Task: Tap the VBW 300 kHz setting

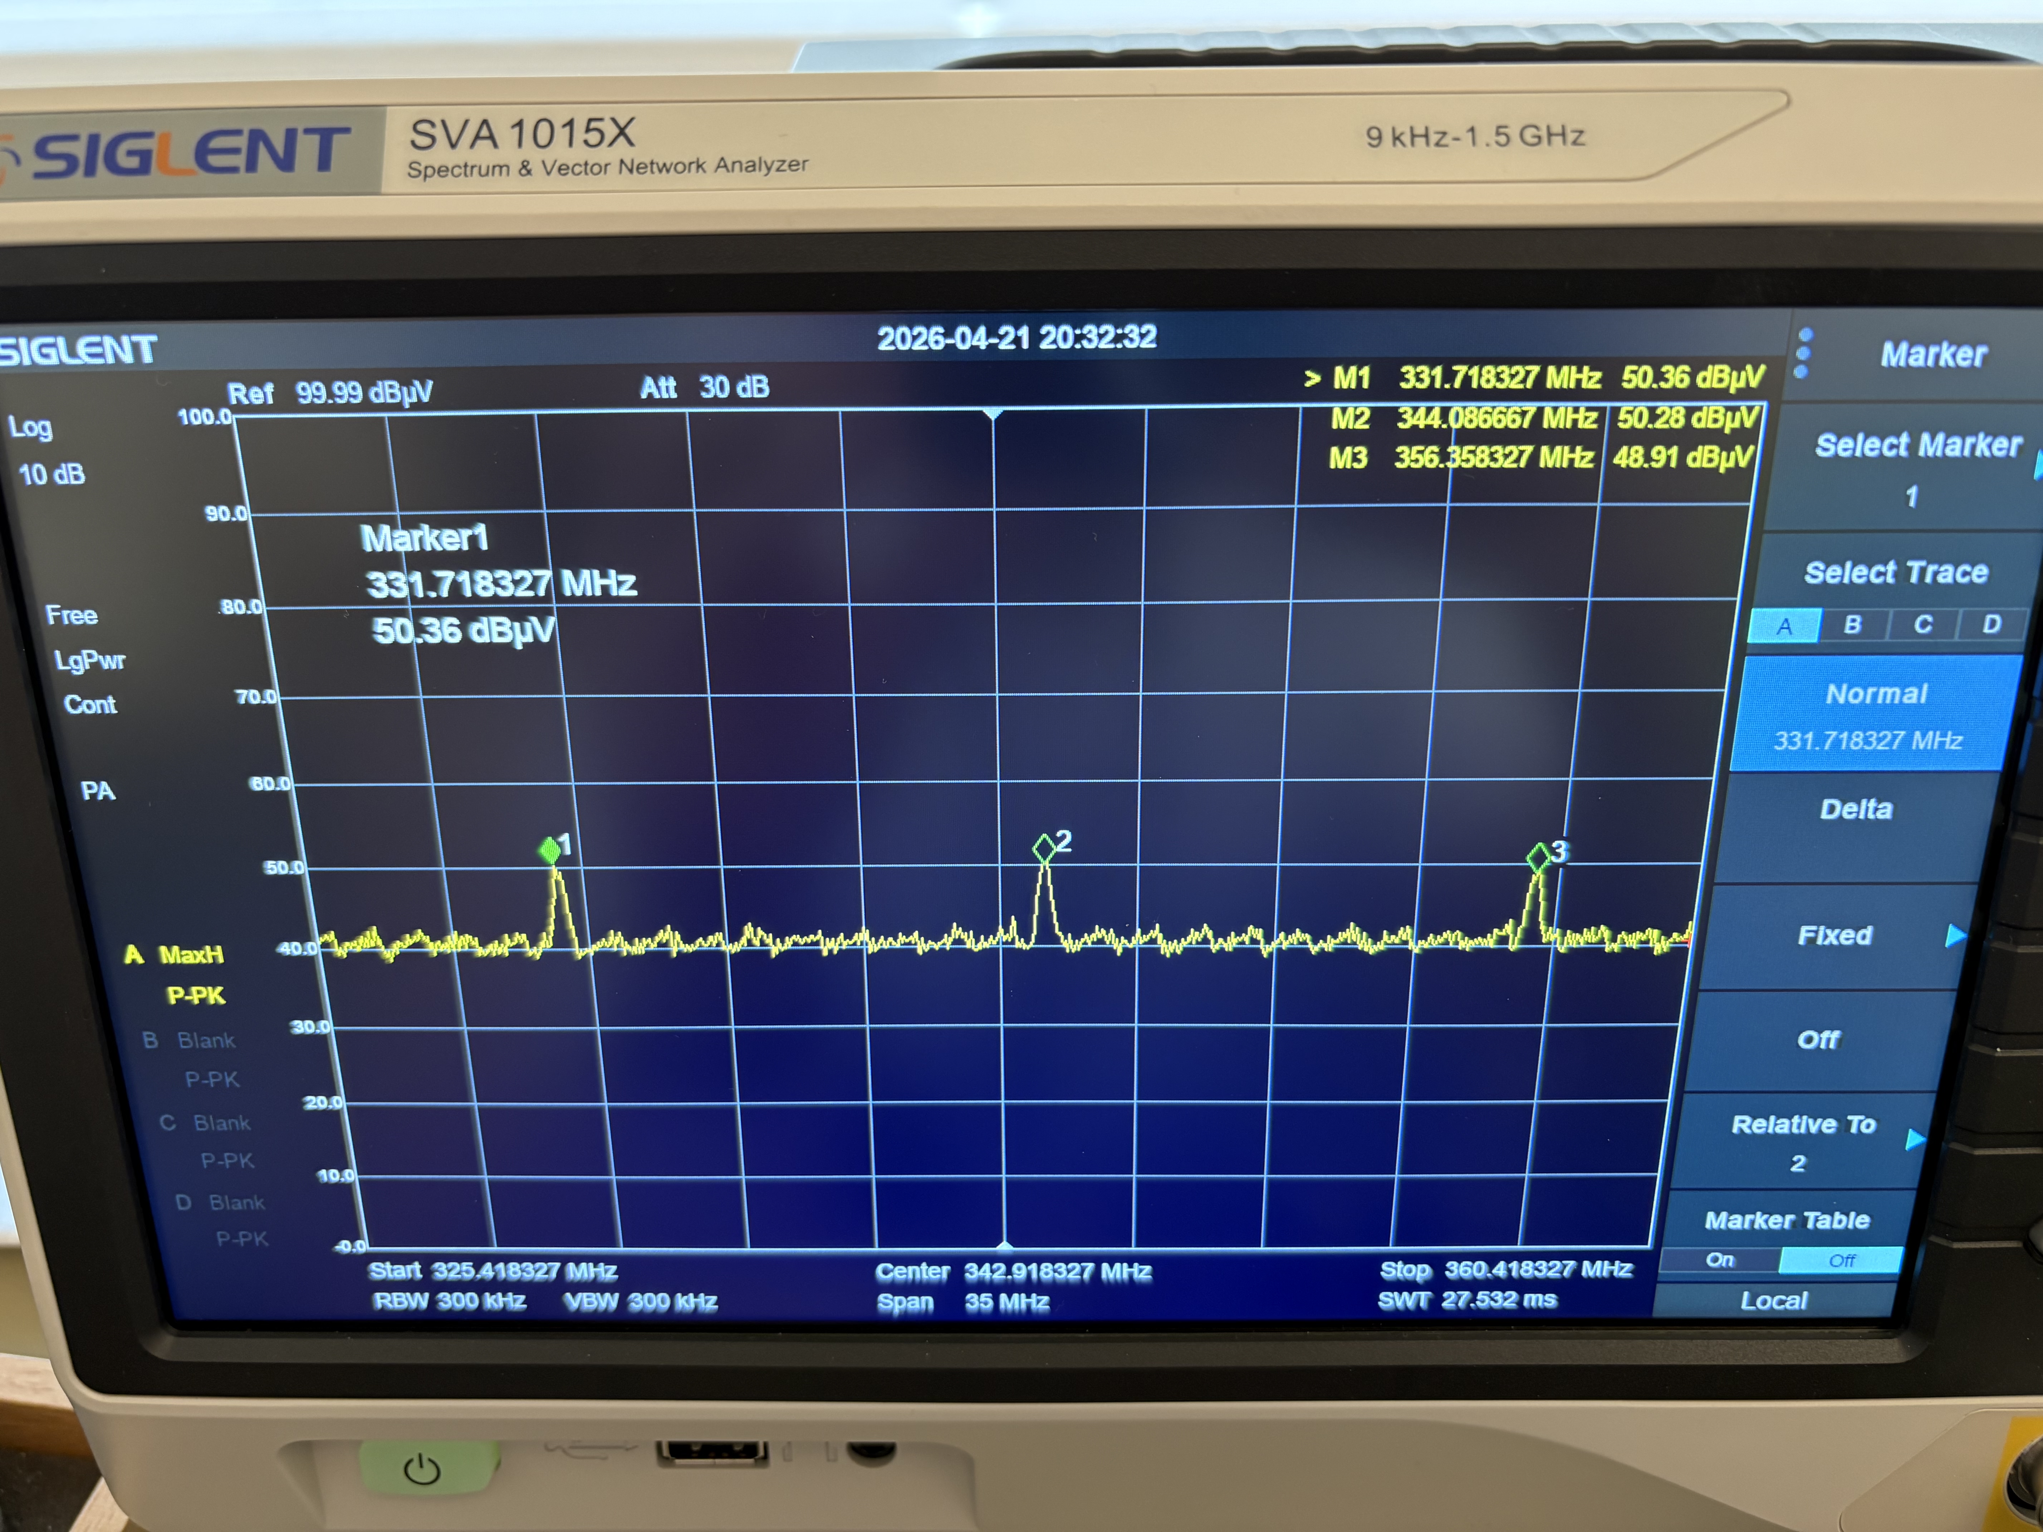Action: 640,1301
